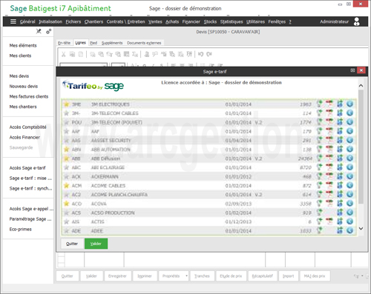Open Accès Sage e-tarif in sidebar

click(x=27, y=168)
